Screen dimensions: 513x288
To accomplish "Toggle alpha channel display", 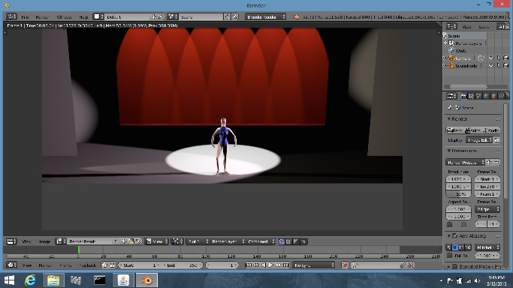I will pos(296,241).
